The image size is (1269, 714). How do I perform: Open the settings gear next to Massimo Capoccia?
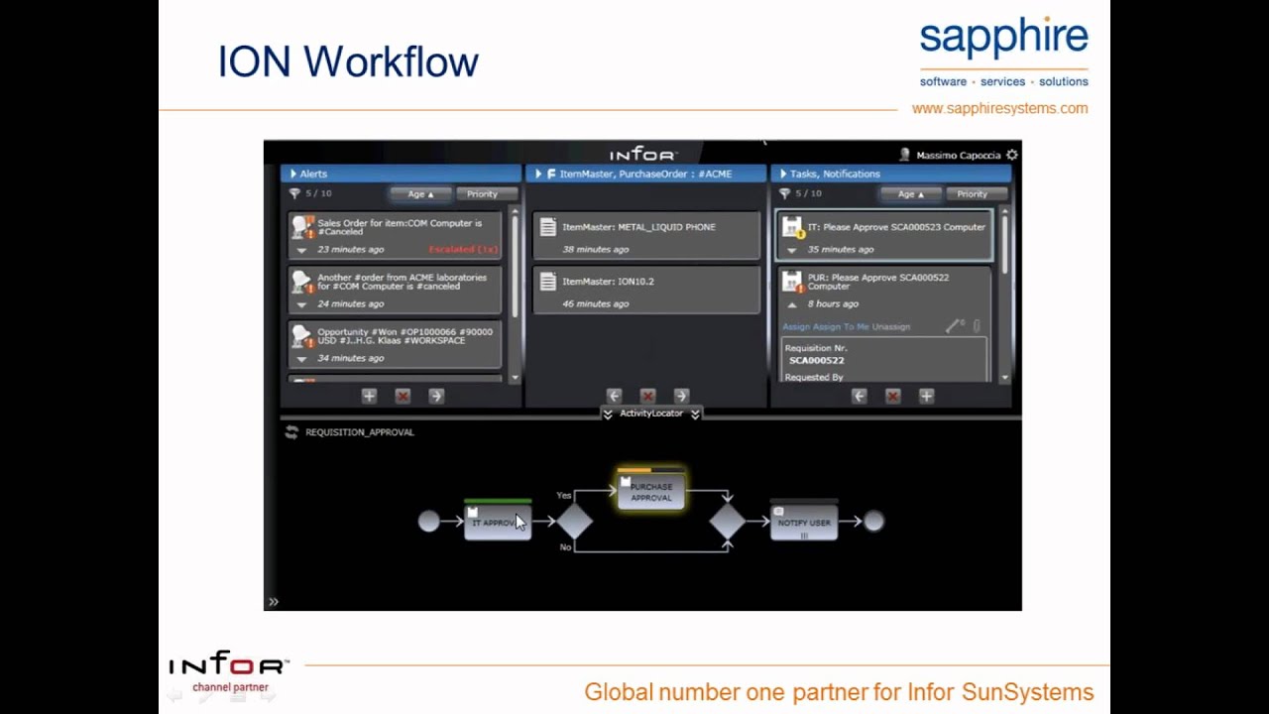(1011, 156)
